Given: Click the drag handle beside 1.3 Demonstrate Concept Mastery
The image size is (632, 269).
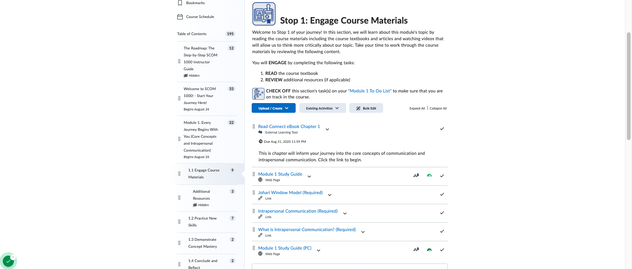Looking at the screenshot, I should [x=180, y=243].
